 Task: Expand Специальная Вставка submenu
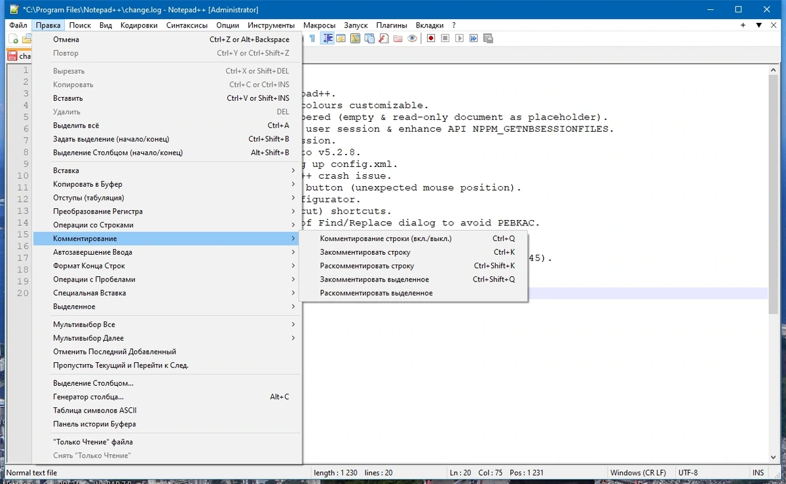pos(168,293)
